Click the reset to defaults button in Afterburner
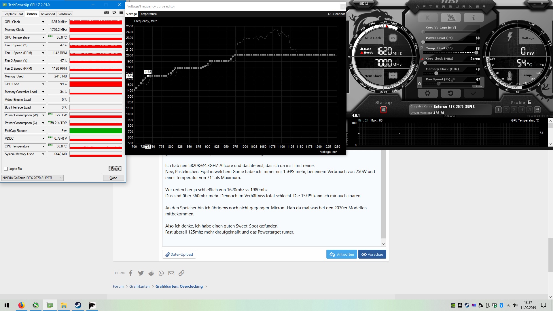553x311 pixels. 450,93
